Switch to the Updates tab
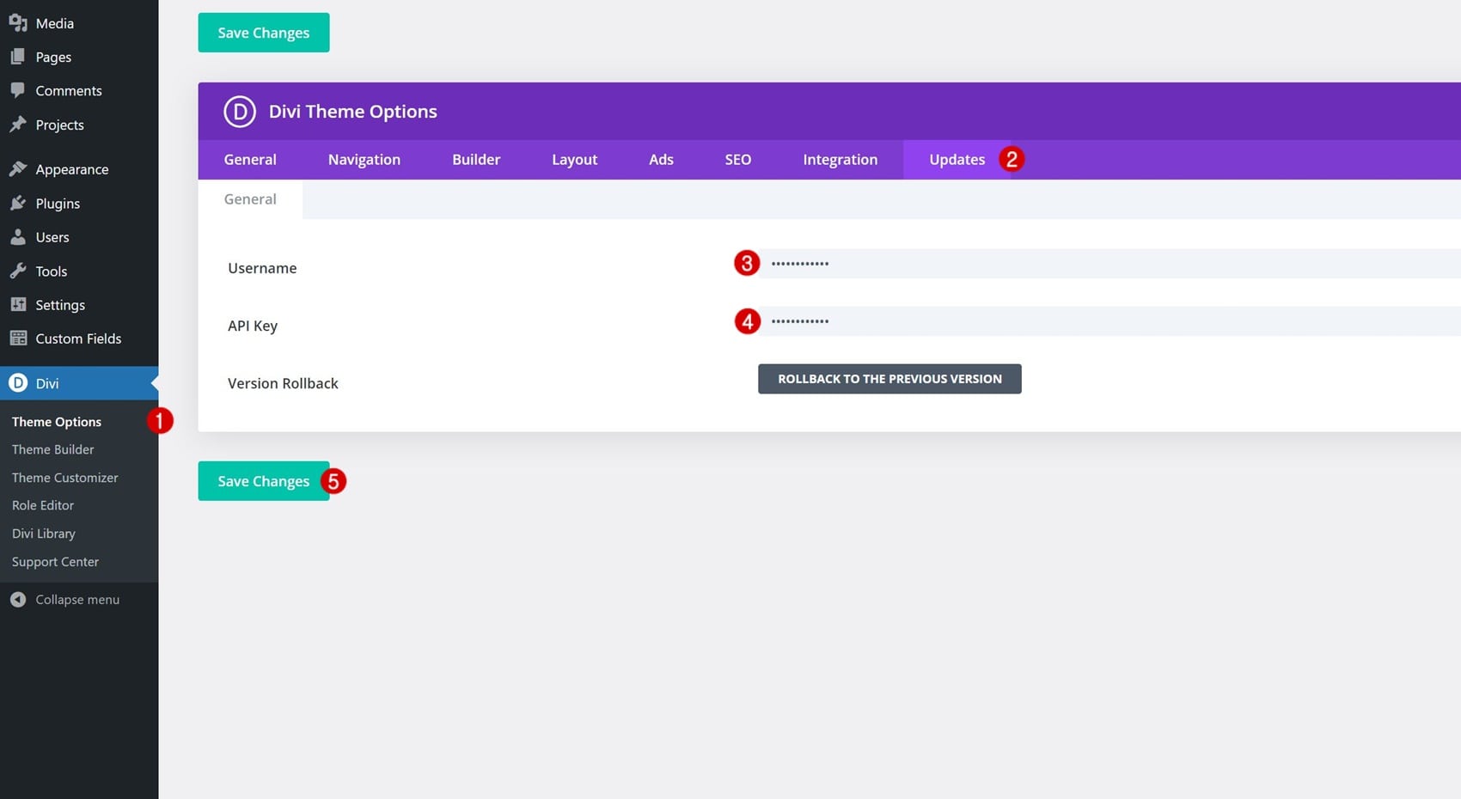1461x799 pixels. (957, 159)
